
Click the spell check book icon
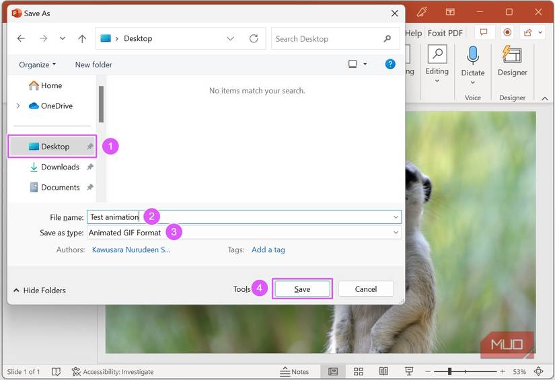tap(56, 372)
